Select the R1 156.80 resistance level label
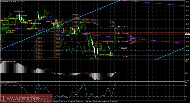 (x=123, y=41)
